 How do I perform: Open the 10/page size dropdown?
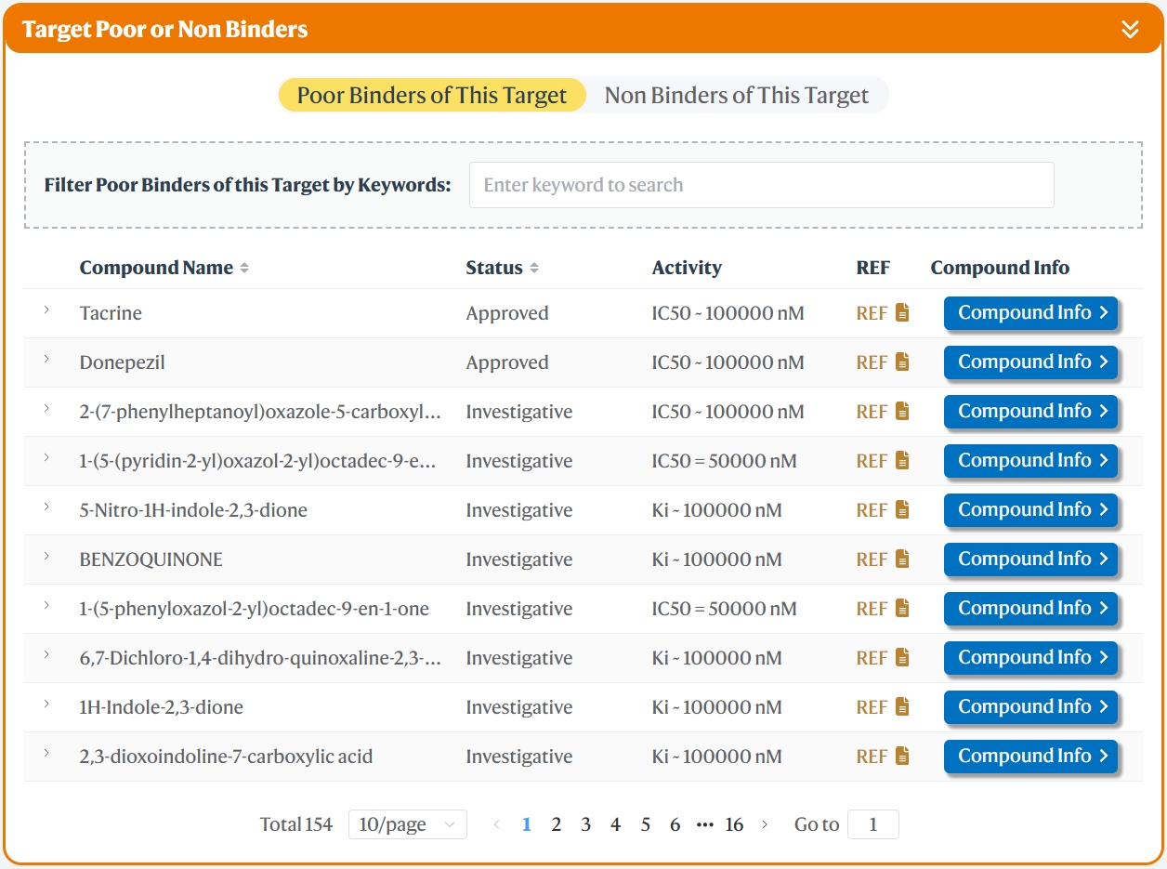[x=407, y=824]
